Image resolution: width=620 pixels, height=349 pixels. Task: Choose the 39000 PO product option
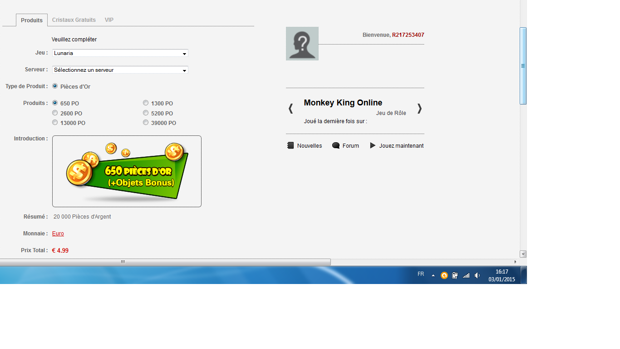[146, 123]
